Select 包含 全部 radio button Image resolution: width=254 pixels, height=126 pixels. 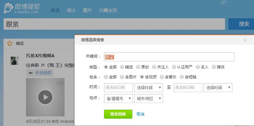(x=106, y=77)
